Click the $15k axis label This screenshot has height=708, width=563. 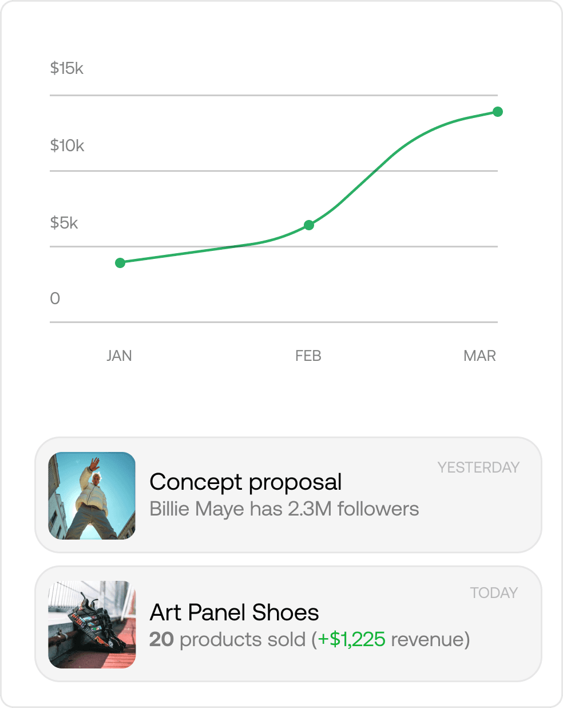tap(67, 68)
